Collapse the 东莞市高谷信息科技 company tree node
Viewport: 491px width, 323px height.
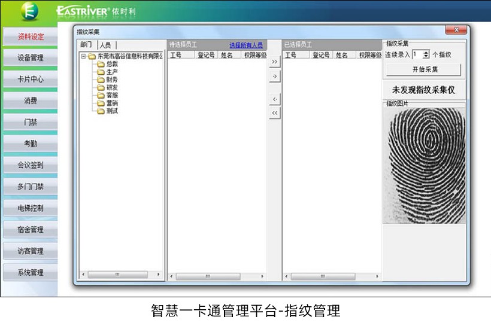pos(83,57)
